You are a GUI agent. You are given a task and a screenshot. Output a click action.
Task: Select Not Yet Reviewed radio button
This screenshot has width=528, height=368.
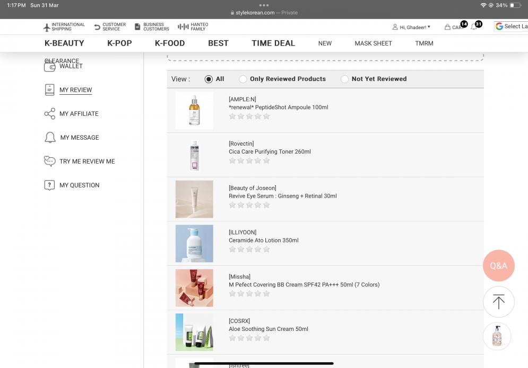[x=345, y=79]
